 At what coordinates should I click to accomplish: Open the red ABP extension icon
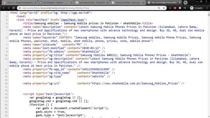pyautogui.click(x=175, y=8)
